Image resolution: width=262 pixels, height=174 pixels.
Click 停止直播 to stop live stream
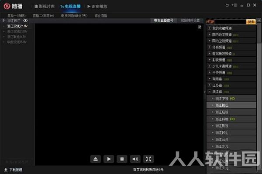coord(101,16)
